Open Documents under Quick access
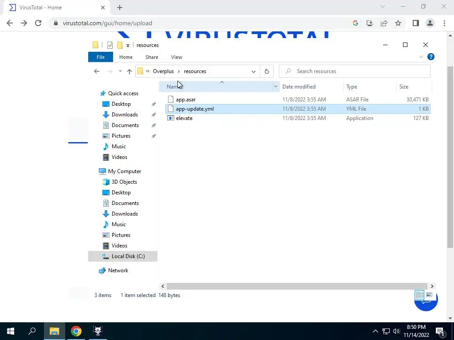Screen dimensions: 454x340 (125, 125)
